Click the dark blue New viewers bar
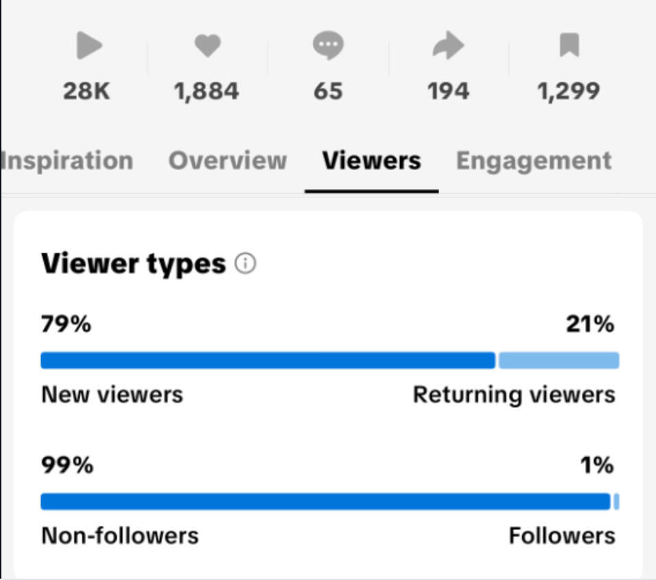Image resolution: width=656 pixels, height=580 pixels. [268, 361]
